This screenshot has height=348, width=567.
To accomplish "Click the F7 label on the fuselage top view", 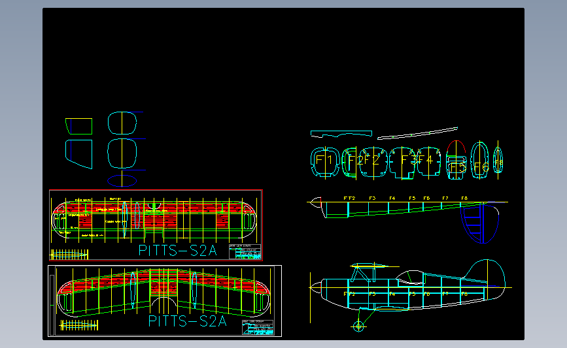I will (x=445, y=198).
